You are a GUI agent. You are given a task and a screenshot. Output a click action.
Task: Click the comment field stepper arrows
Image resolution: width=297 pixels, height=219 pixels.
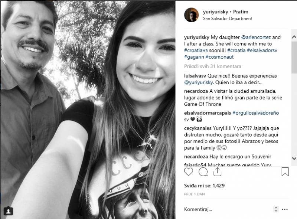pyautogui.click(x=276, y=209)
